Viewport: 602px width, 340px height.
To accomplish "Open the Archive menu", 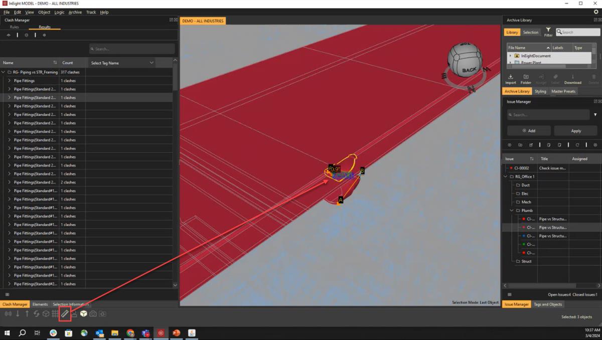I will tap(75, 12).
